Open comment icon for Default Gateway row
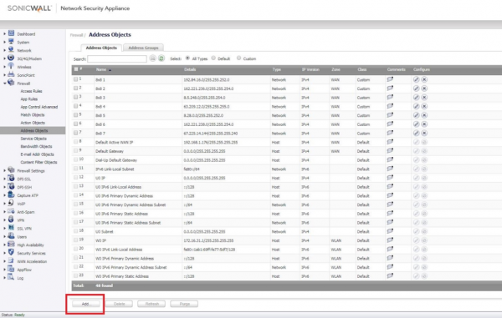 click(390, 151)
